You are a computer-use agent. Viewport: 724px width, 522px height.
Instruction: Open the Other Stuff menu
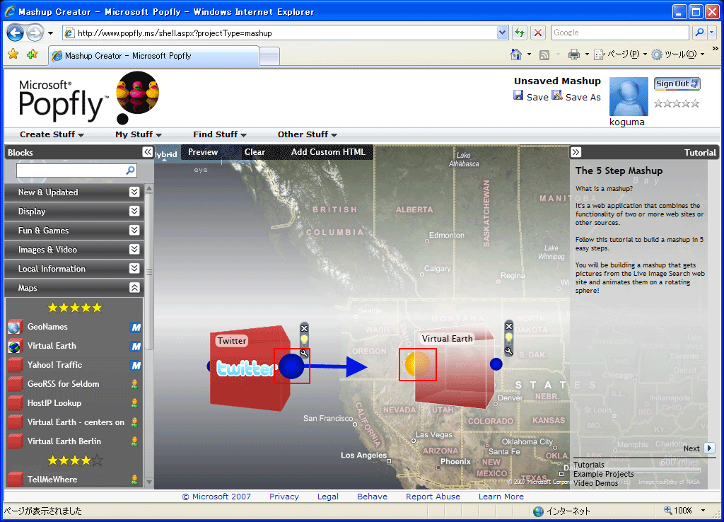pos(307,134)
